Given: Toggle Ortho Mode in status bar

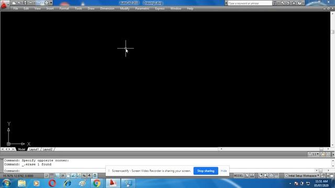Looking at the screenshot, I should 57,175.
